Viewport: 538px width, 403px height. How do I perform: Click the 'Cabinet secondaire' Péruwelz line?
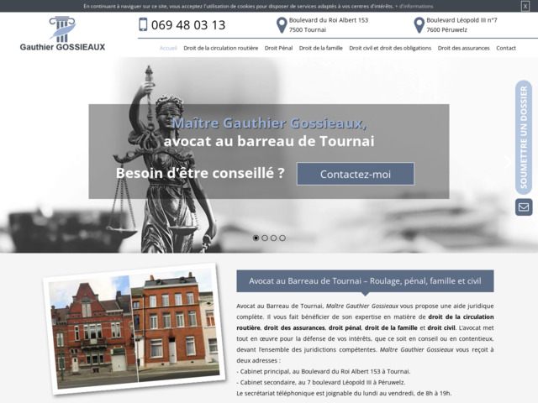click(x=321, y=383)
